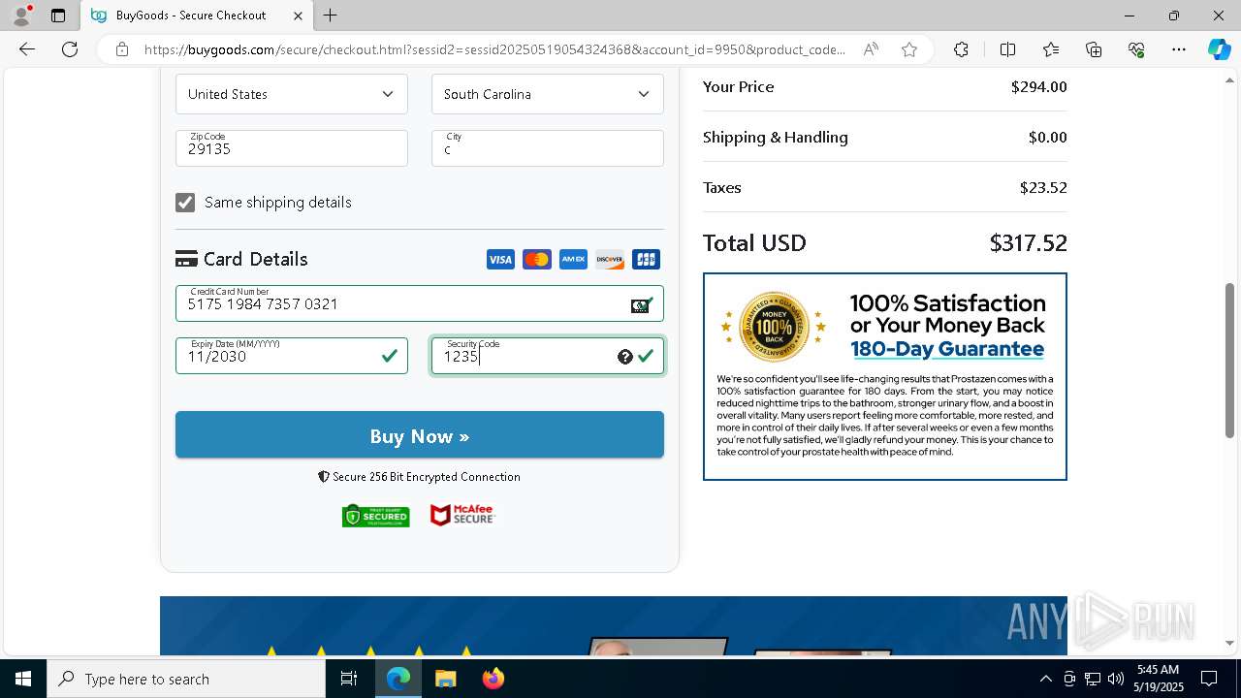The height and width of the screenshot is (698, 1241).
Task: Click Secure 256 Bit Encrypted Connection text
Action: click(x=427, y=477)
